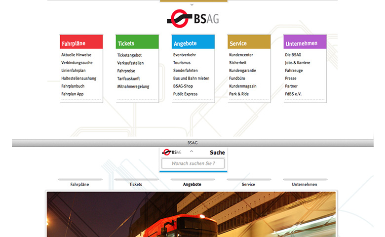
Task: Click the 'Wonach suchen Sie ?' search field
Action: tap(193, 163)
